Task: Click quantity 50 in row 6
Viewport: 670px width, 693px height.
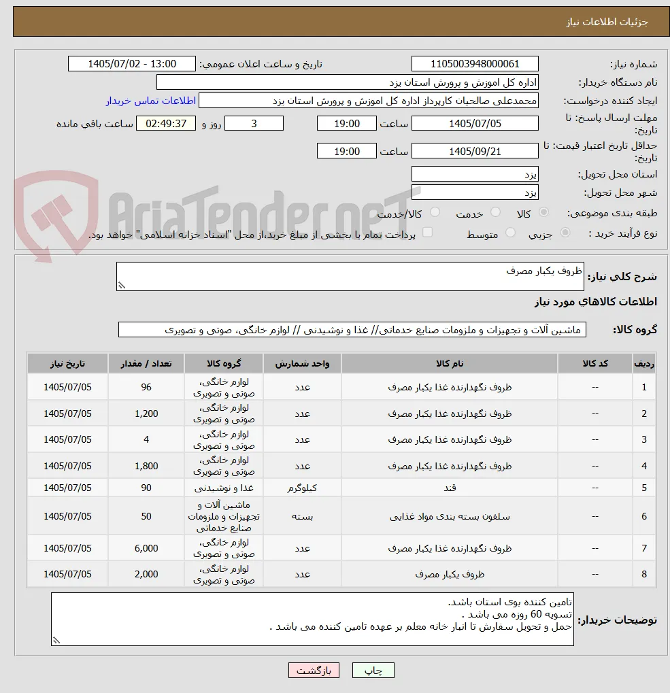Action: [x=146, y=516]
